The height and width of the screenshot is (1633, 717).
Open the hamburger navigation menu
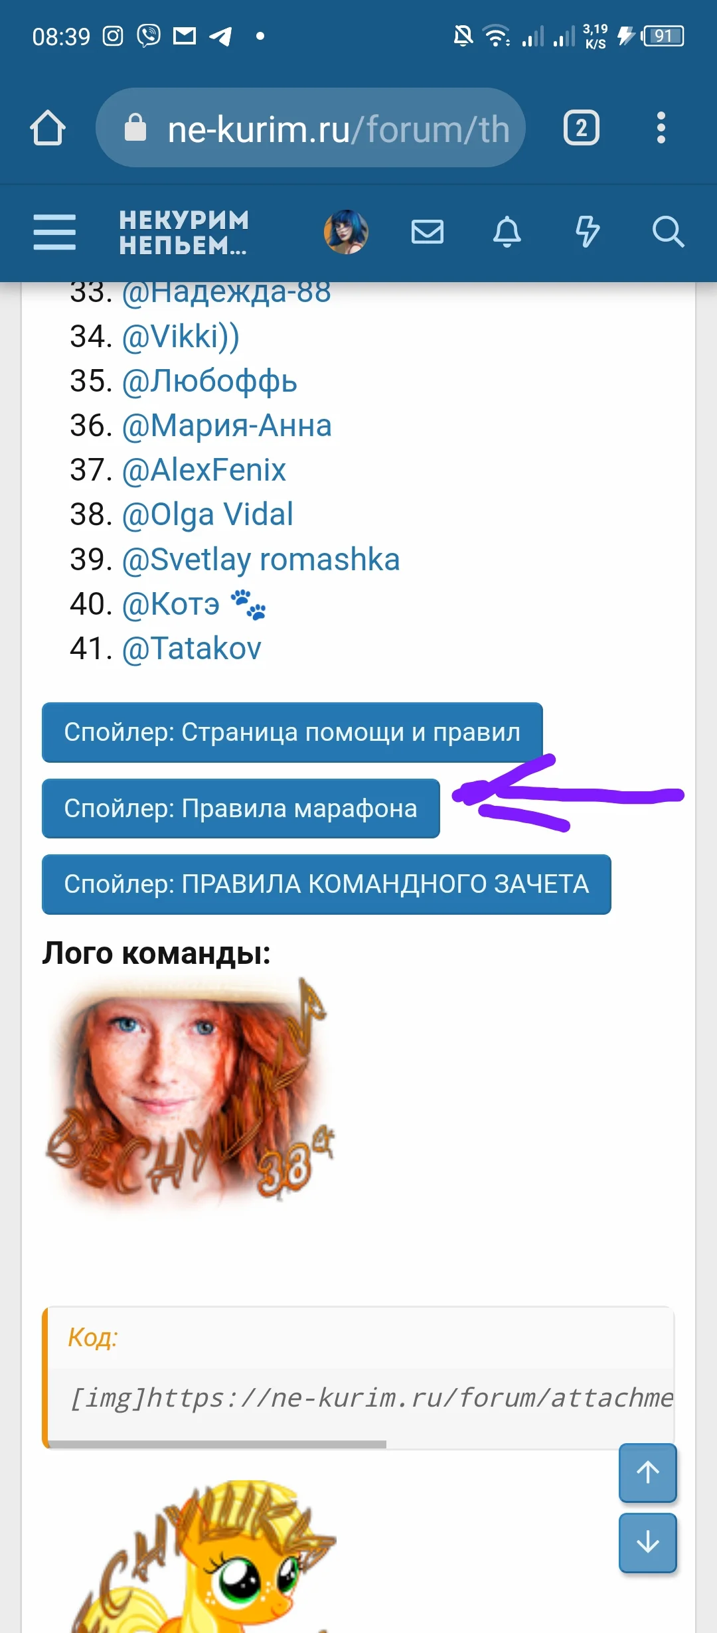(54, 232)
